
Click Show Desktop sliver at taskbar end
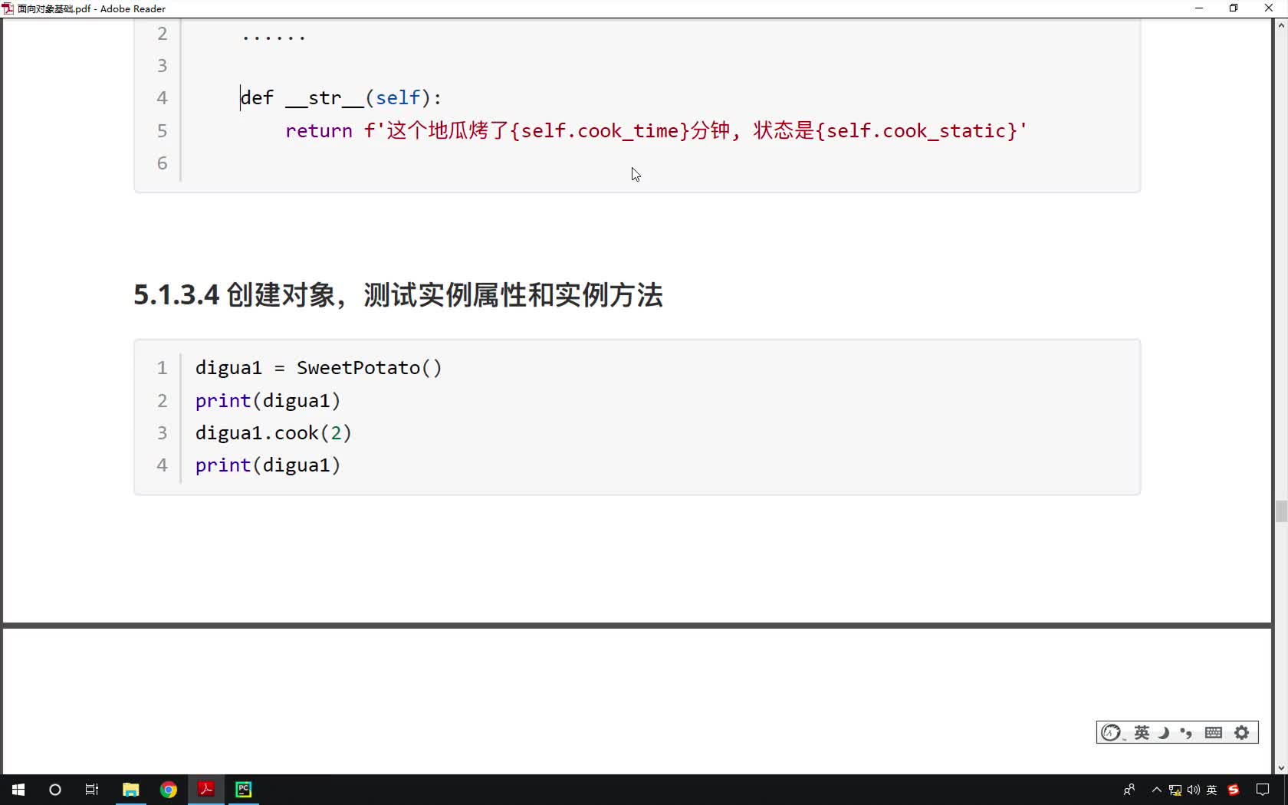click(1286, 790)
